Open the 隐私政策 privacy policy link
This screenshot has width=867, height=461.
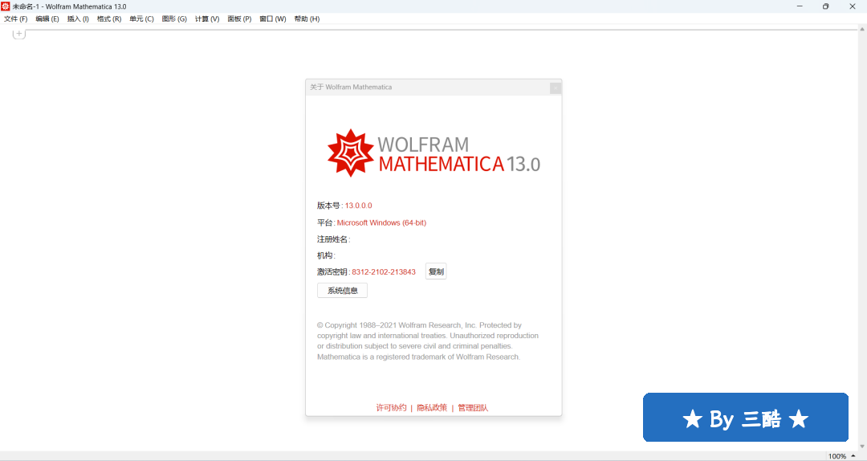point(432,408)
